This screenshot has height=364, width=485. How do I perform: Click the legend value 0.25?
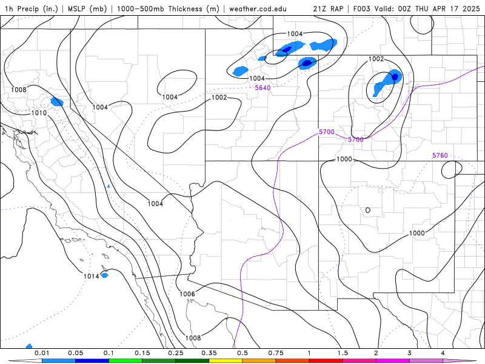(176, 353)
